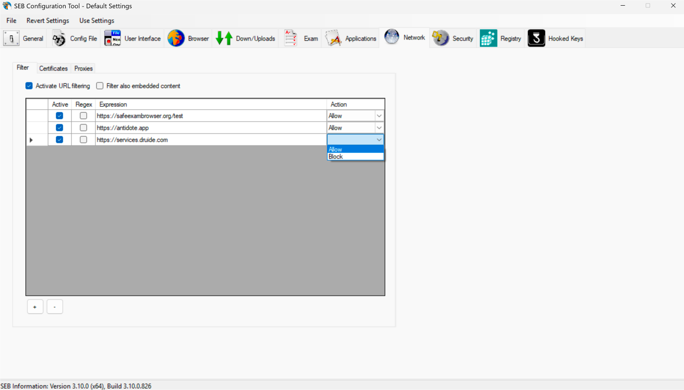The image size is (684, 390).
Task: Open Action dropdown for antidote.app row
Action: (379, 128)
